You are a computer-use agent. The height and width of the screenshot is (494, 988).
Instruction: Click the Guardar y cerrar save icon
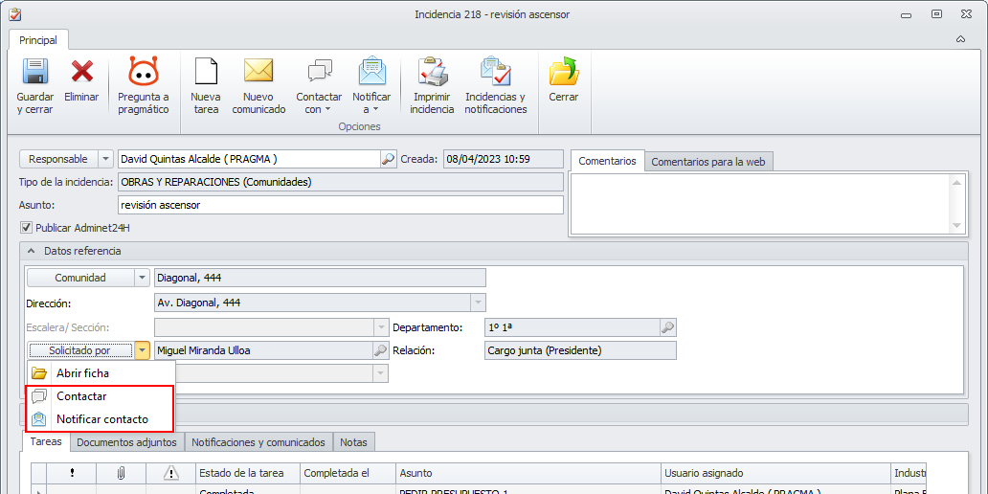34,73
